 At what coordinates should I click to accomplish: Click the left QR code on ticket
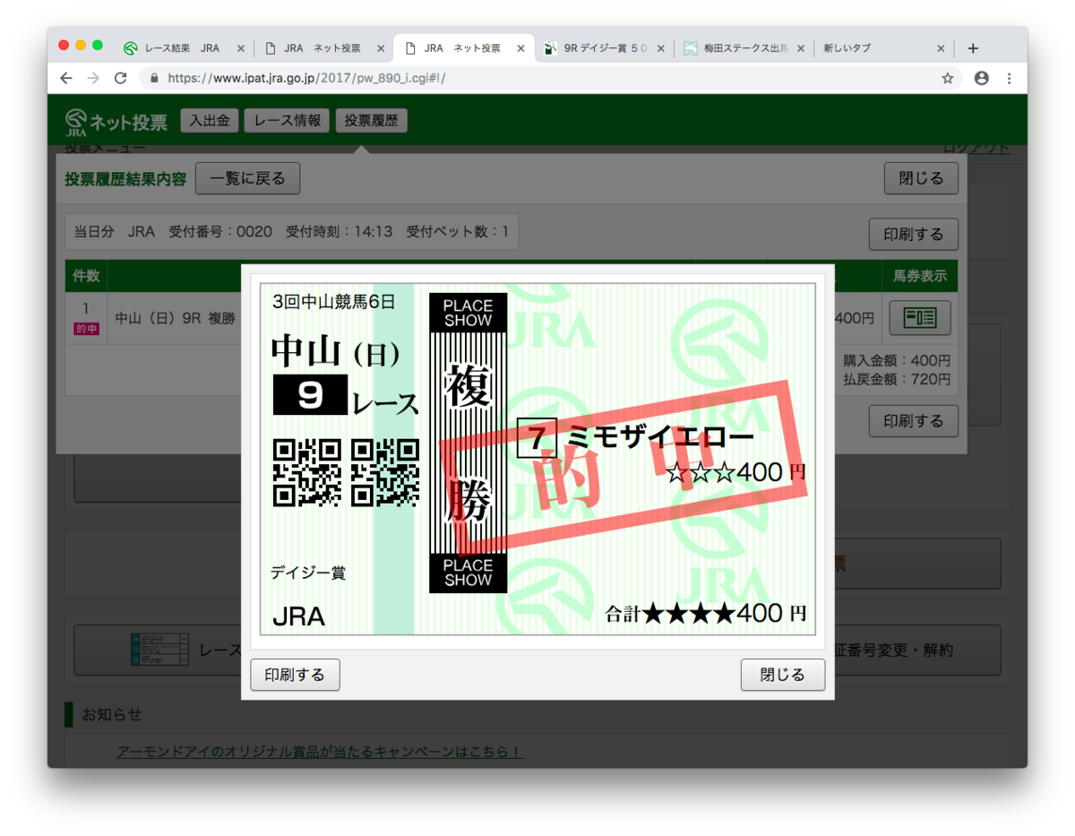click(x=307, y=471)
